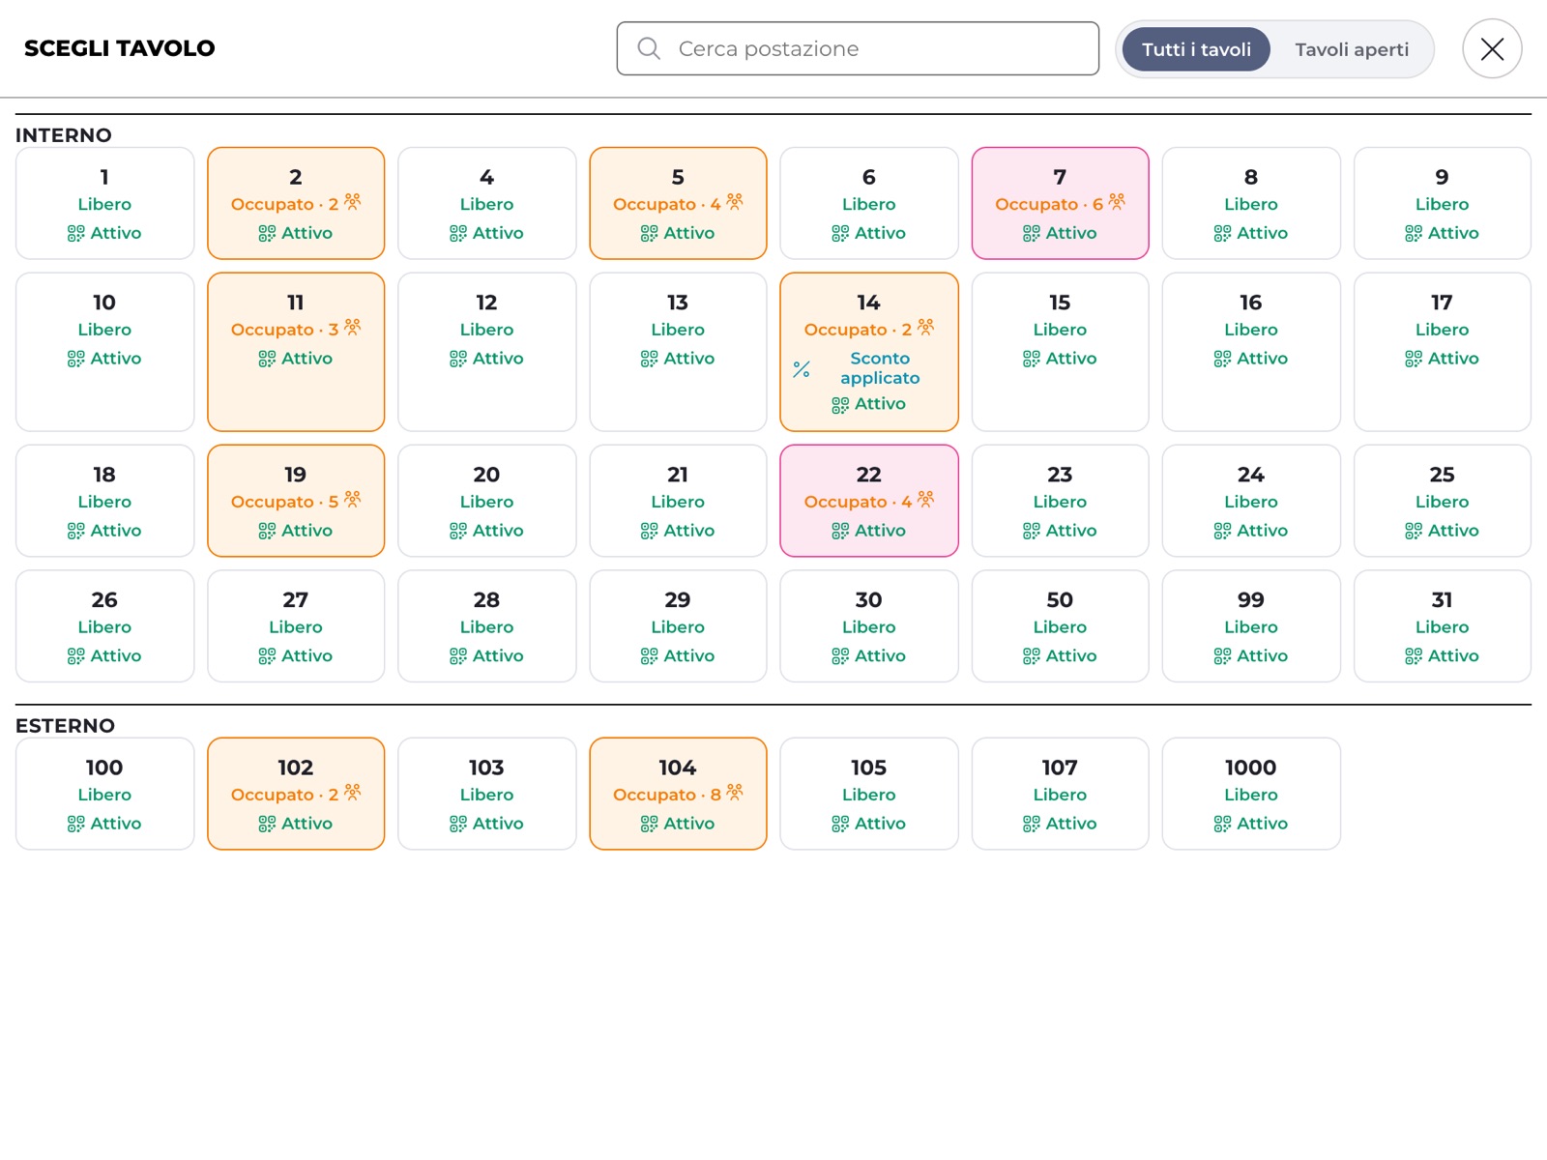
Task: Click the guests icon on table 102
Action: click(x=353, y=792)
